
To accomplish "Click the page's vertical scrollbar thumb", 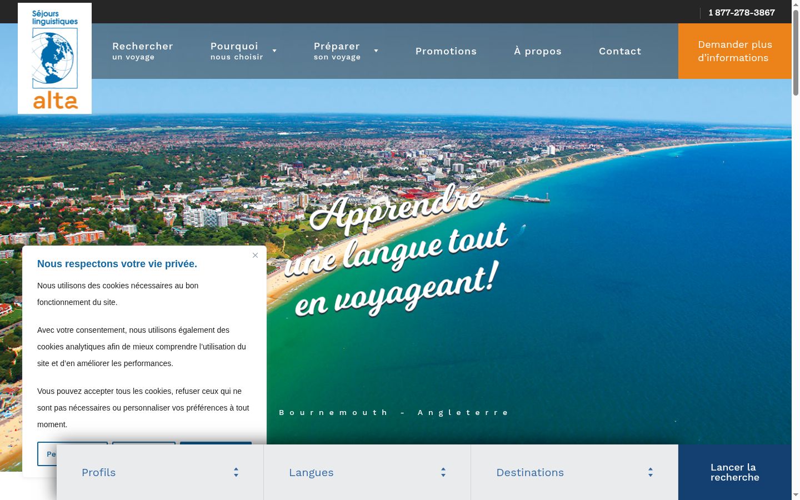I will (796, 52).
